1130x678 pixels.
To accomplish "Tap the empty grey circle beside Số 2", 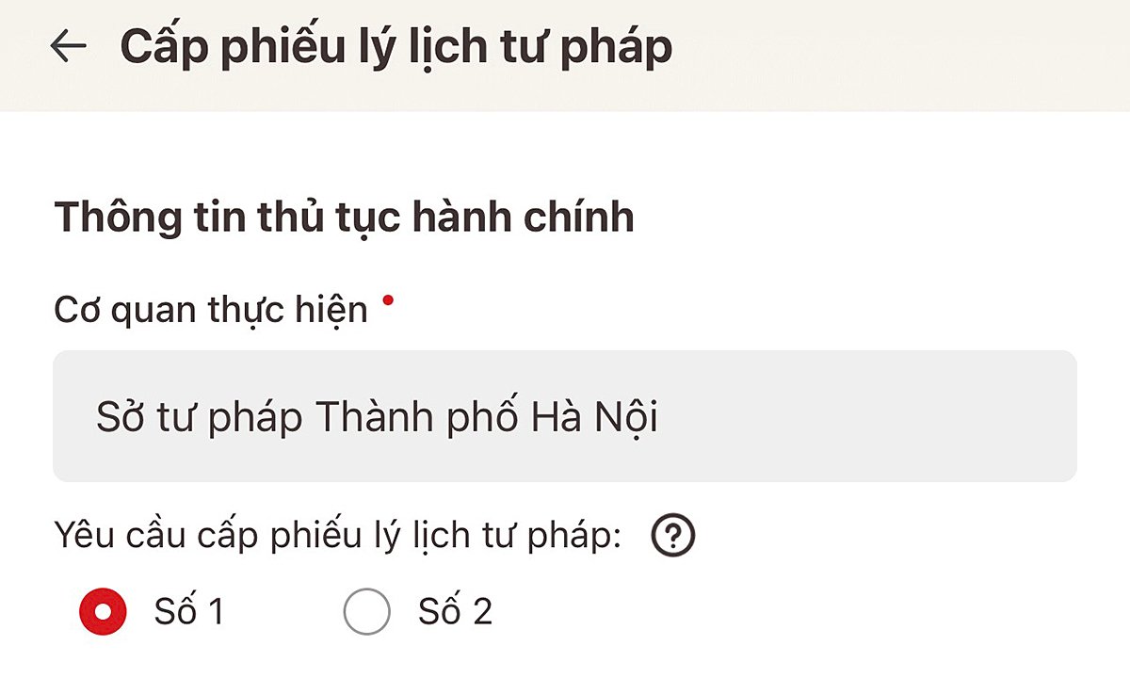I will 366,612.
